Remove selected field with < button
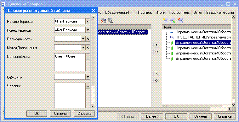Screen dimensions: 239x122 [157, 74]
